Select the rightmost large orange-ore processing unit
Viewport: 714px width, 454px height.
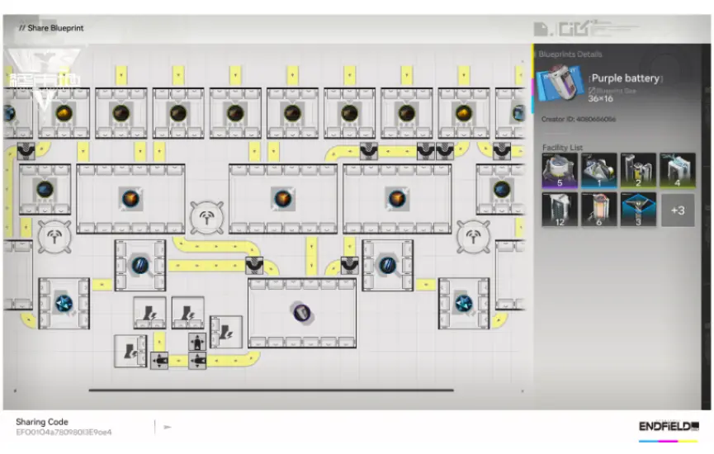point(397,199)
